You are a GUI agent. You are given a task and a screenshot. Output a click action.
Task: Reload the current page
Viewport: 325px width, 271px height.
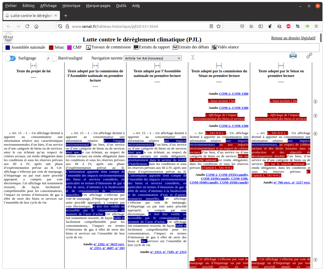pos(27,26)
